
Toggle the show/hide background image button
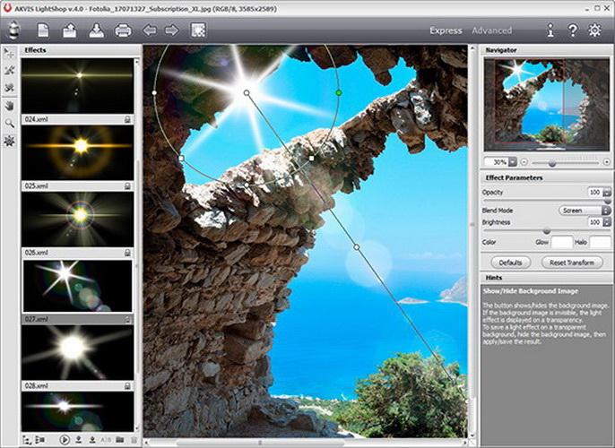click(x=199, y=30)
